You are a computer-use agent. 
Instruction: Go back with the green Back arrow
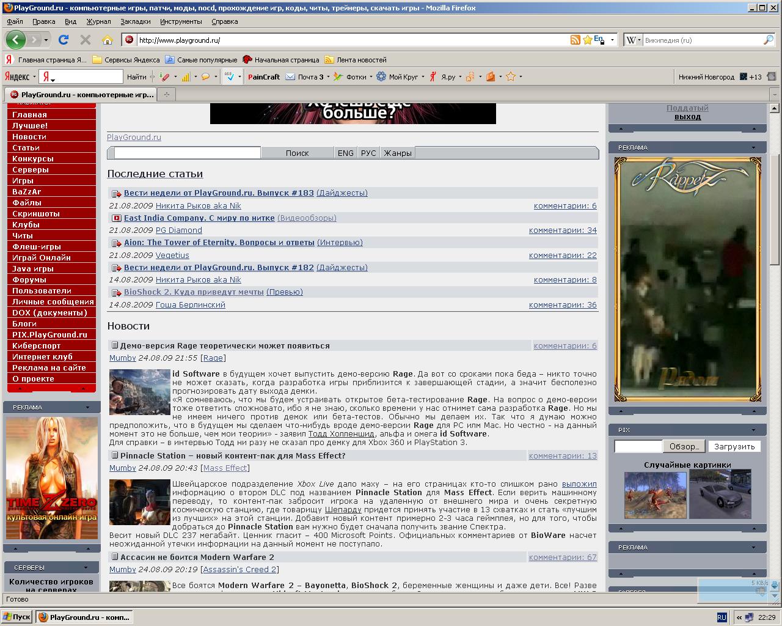(x=16, y=40)
